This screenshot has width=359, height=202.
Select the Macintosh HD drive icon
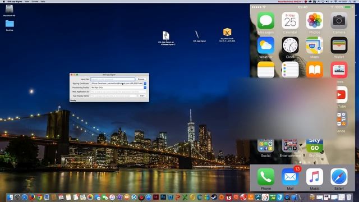(x=10, y=10)
